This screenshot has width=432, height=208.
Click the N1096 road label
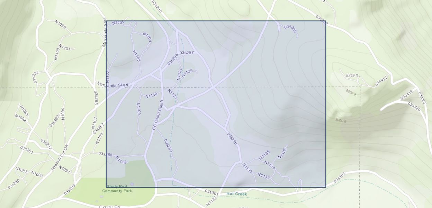(63, 113)
